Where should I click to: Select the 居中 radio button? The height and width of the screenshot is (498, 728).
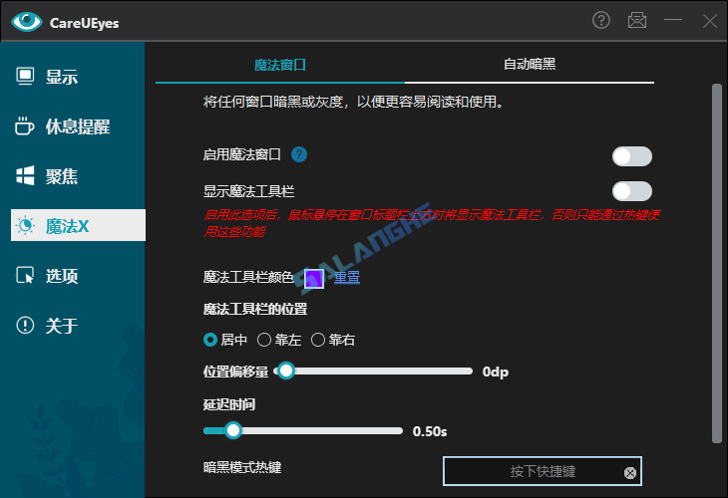tap(210, 340)
